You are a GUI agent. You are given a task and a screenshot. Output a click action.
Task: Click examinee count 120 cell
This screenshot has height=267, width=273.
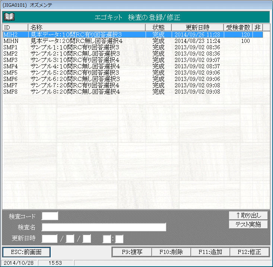(x=245, y=35)
